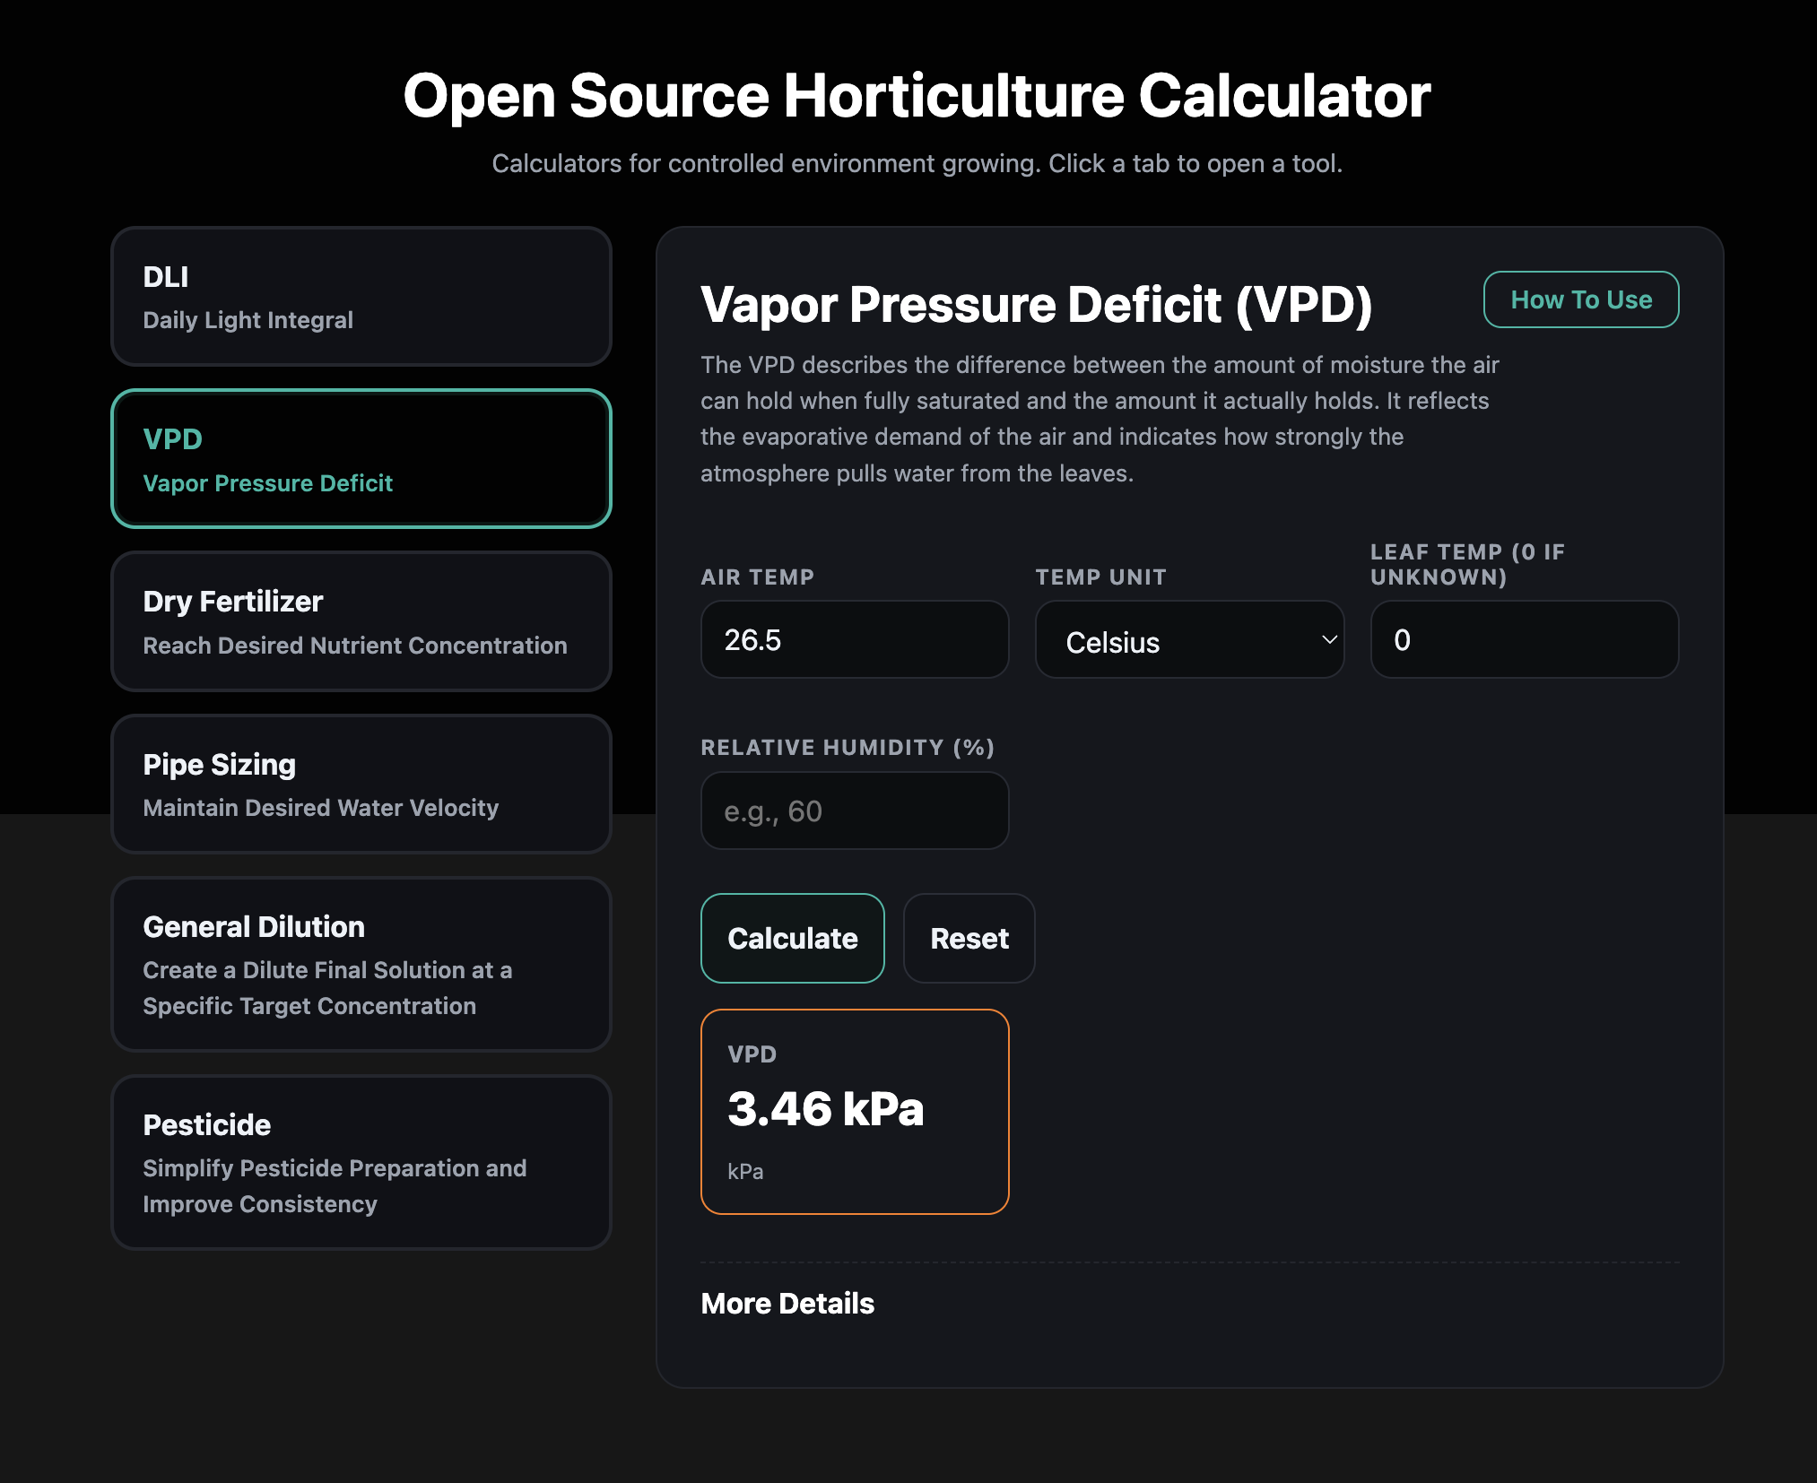This screenshot has width=1817, height=1483.
Task: Expand the More Details section
Action: [x=787, y=1303]
